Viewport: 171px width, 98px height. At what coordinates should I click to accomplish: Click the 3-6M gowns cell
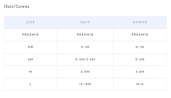[140, 72]
